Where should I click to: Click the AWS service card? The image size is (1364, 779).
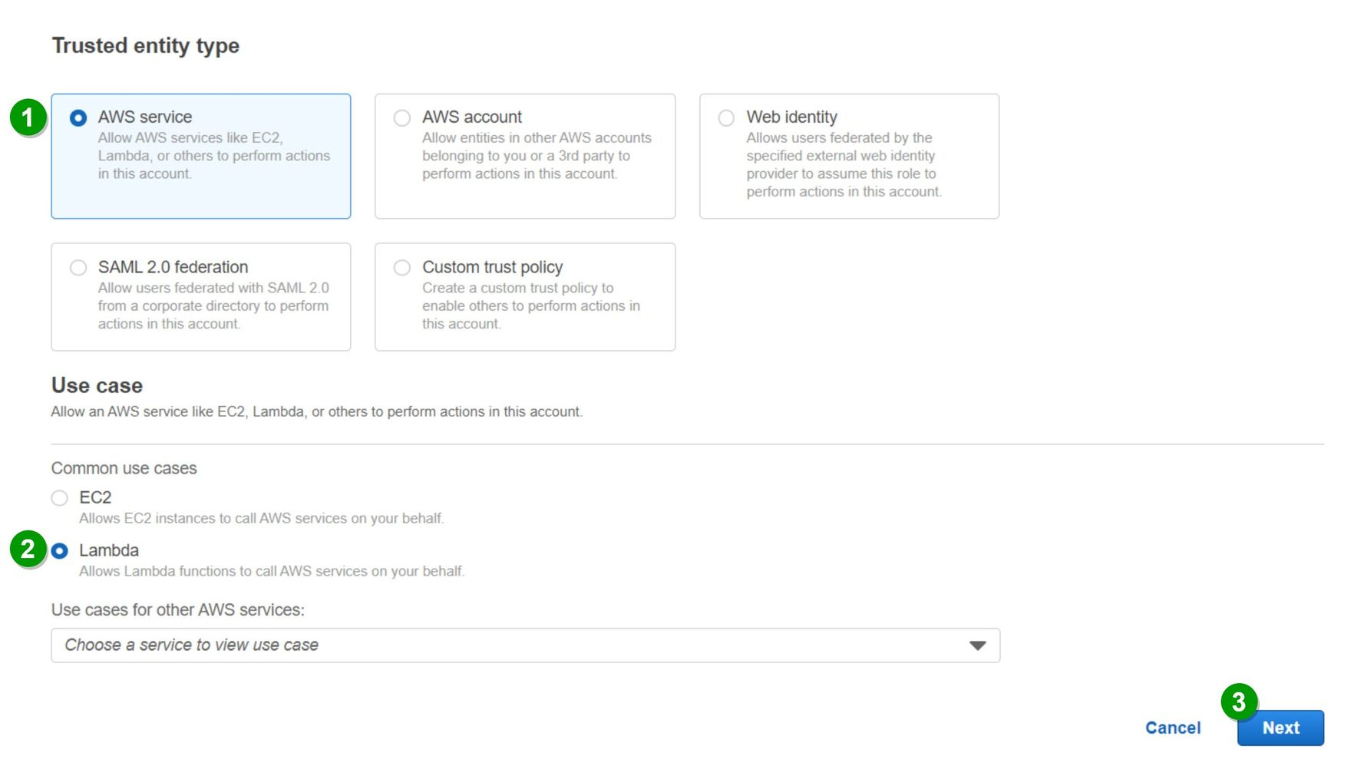coord(200,156)
